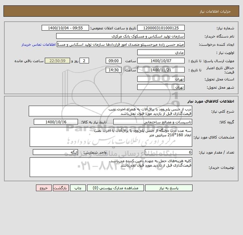Click delivery province field 'تهران'
The image size is (243, 235).
tap(161, 79)
